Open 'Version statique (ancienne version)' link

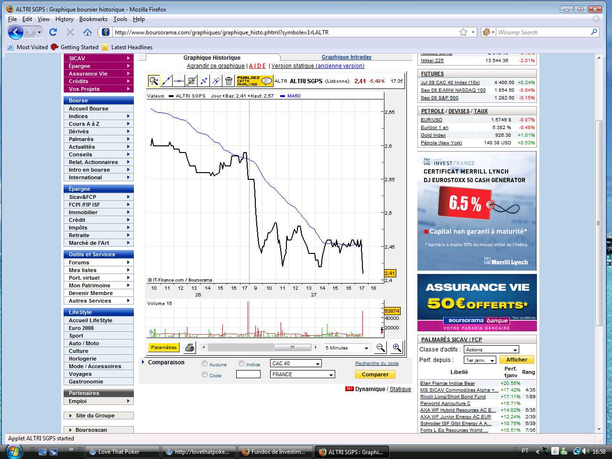click(318, 66)
